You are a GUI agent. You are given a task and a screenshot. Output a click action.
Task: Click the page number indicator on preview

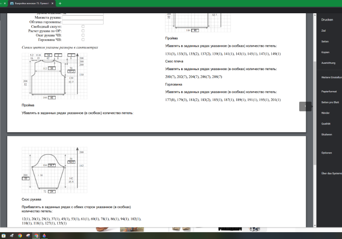[x=305, y=106]
